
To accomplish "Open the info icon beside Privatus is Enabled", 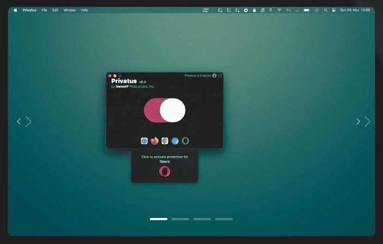I will click(214, 75).
